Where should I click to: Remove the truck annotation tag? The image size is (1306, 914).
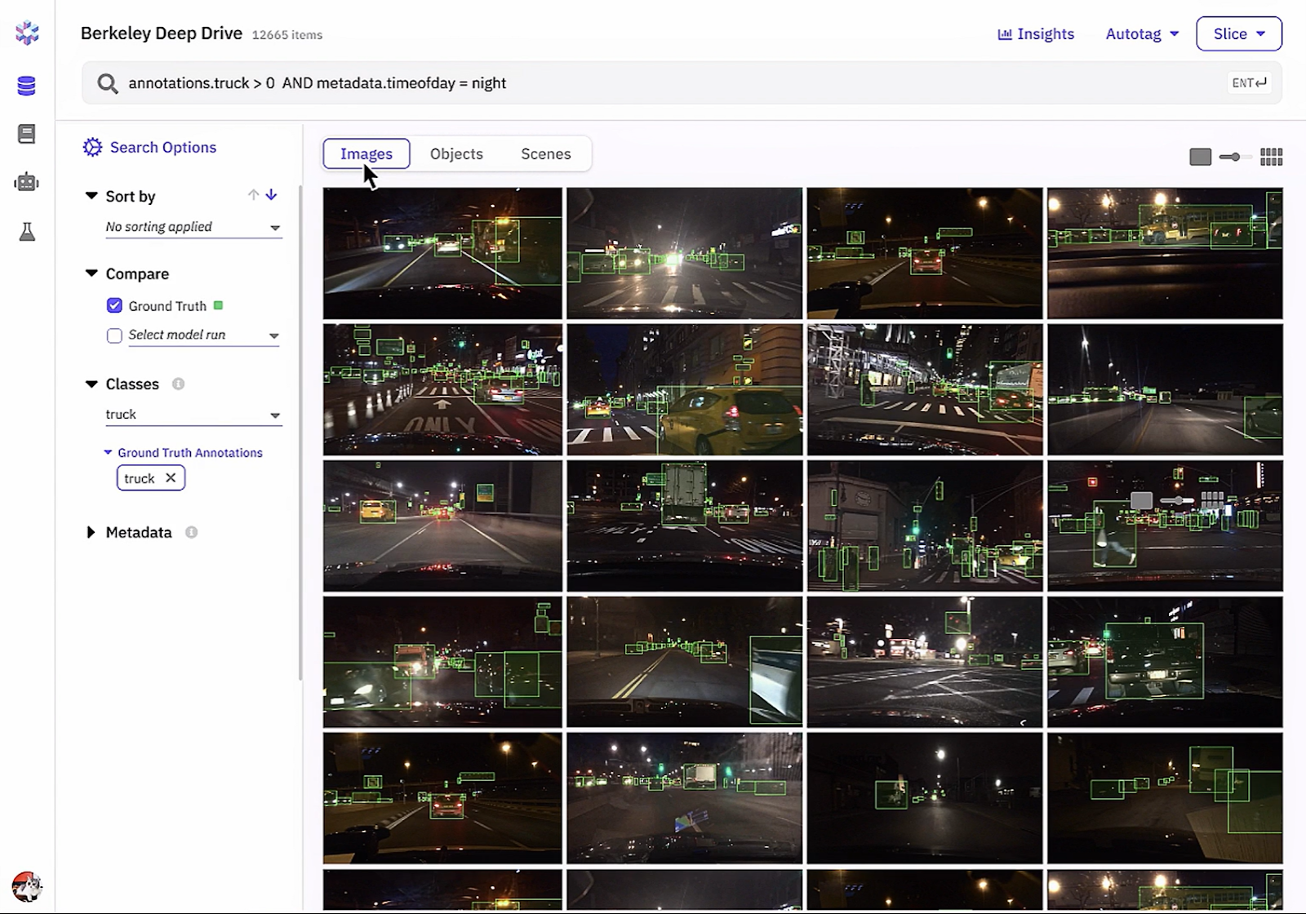coord(171,478)
